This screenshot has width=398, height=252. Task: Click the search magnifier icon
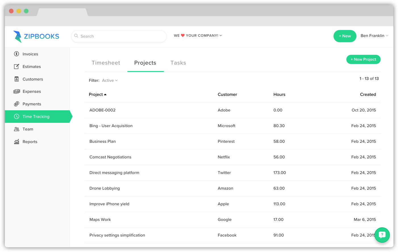(76, 36)
